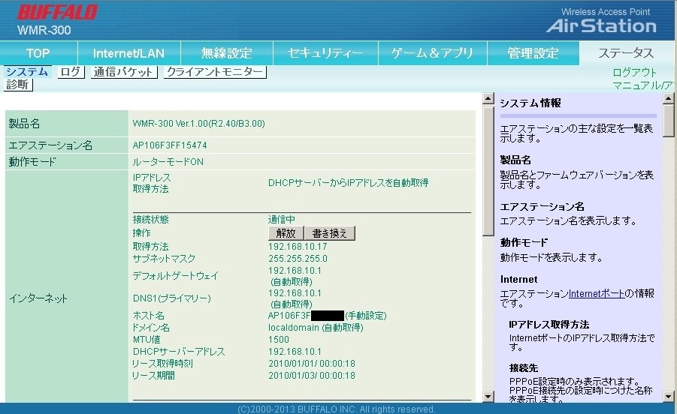Follow the Internetポート help link
The height and width of the screenshot is (414, 677).
(597, 293)
